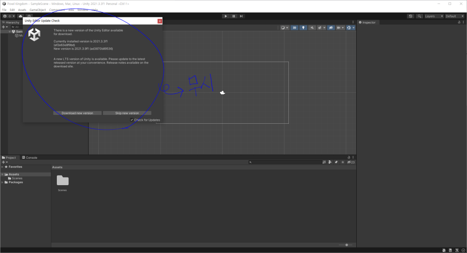467x253 pixels.
Task: Click the Play button
Action: (x=226, y=16)
